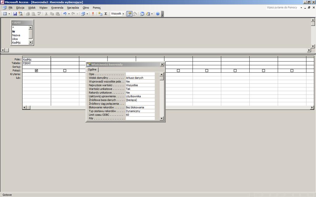
Task: Select the Ogólne tab
Action: 92,69
